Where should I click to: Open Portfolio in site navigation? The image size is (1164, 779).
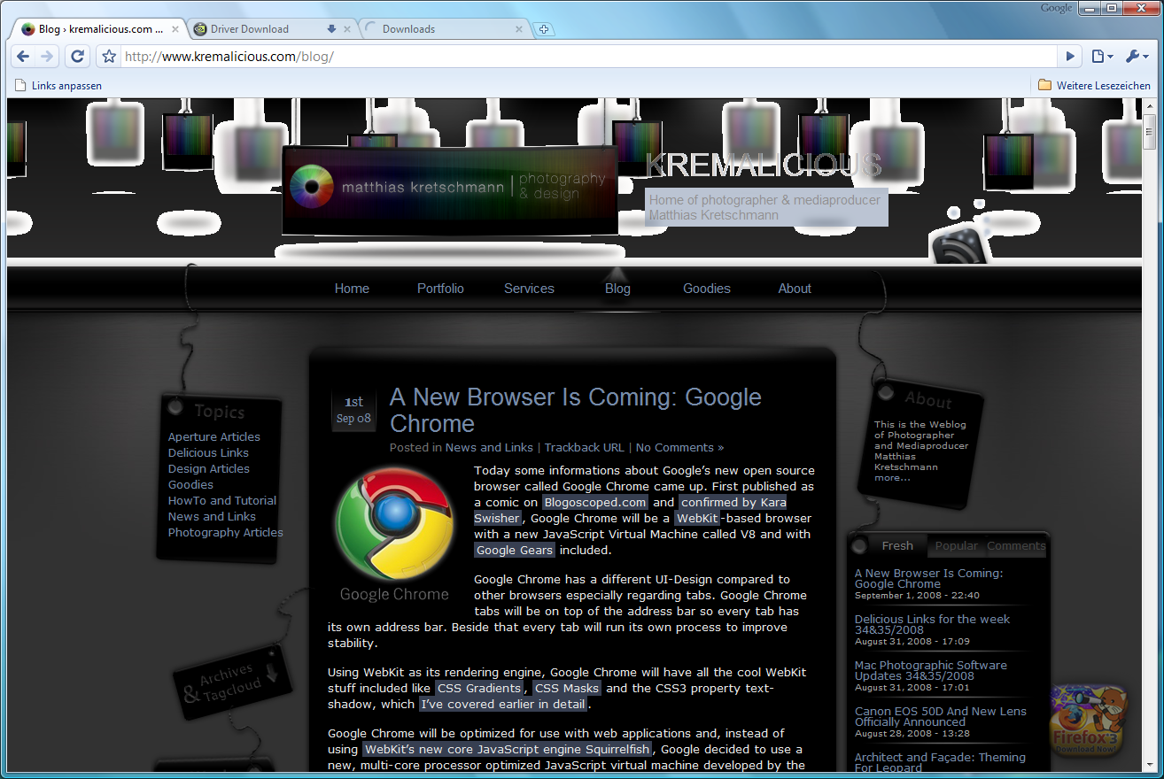[440, 289]
